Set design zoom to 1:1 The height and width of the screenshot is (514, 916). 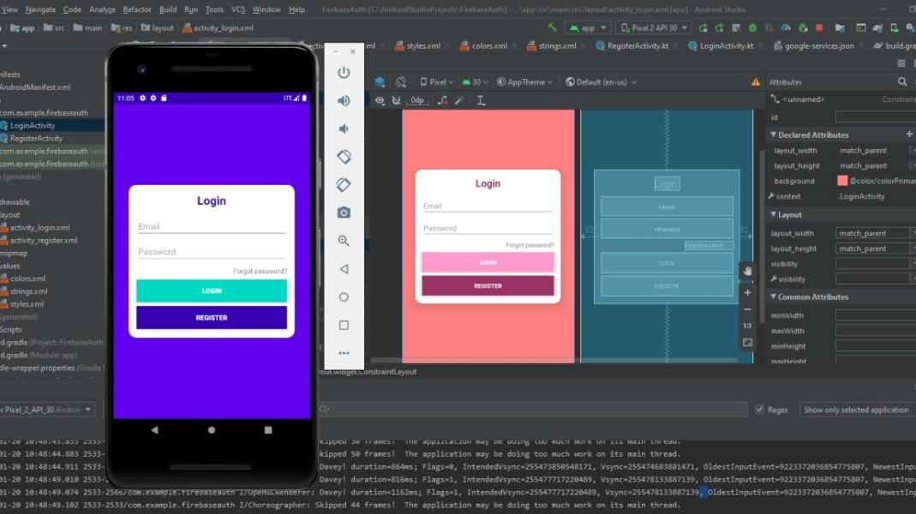[747, 326]
